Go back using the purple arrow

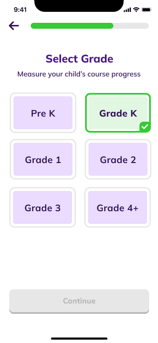14,26
